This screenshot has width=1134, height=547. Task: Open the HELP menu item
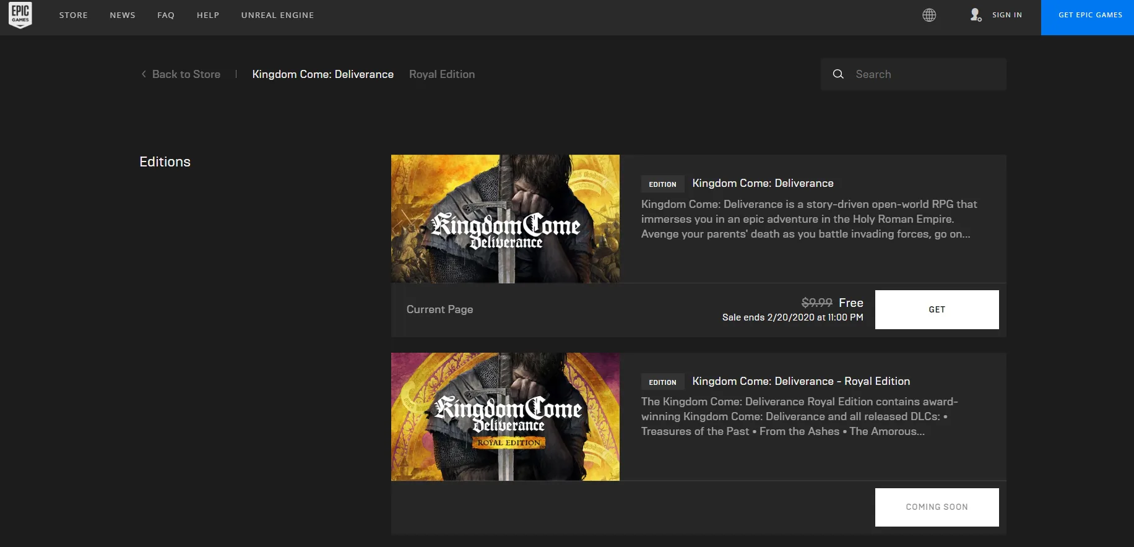(x=208, y=15)
